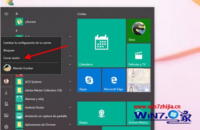Image resolution: width=200 pixels, height=130 pixels.
Task: Expand the ACD Systems folder chevron
Action: pyautogui.click(x=70, y=82)
